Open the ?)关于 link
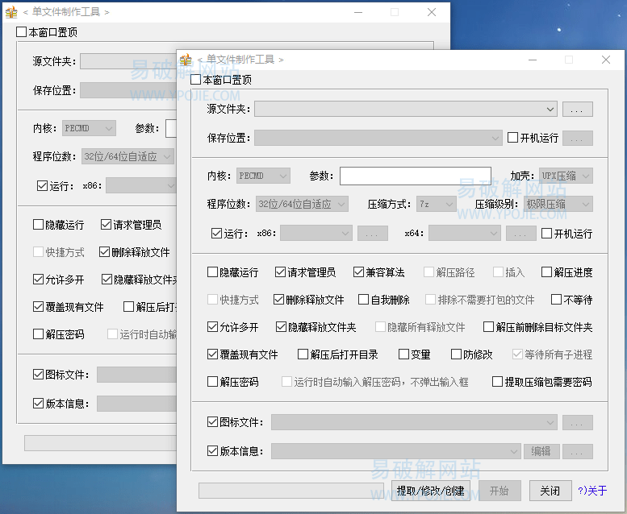Screen dimensions: 627x514 (592, 491)
